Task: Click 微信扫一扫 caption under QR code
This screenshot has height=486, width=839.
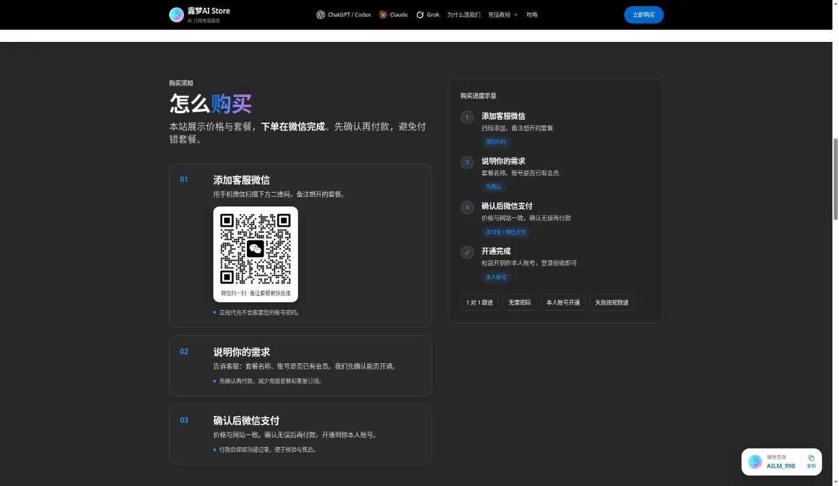Action: point(255,293)
